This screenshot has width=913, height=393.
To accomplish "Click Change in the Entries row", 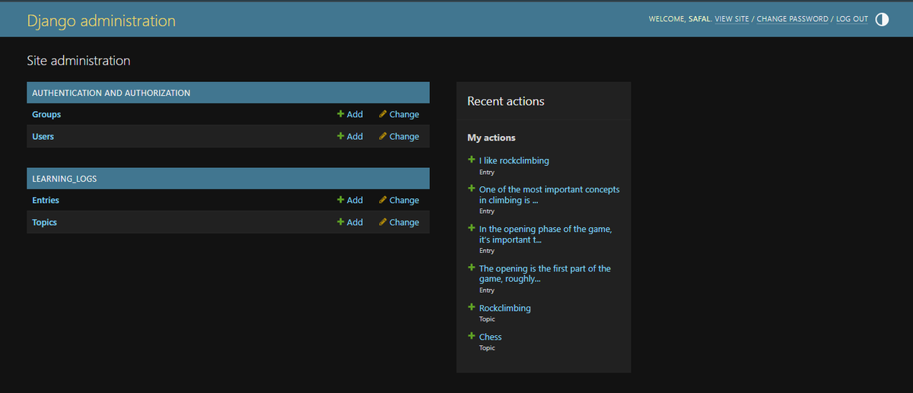I will click(399, 200).
